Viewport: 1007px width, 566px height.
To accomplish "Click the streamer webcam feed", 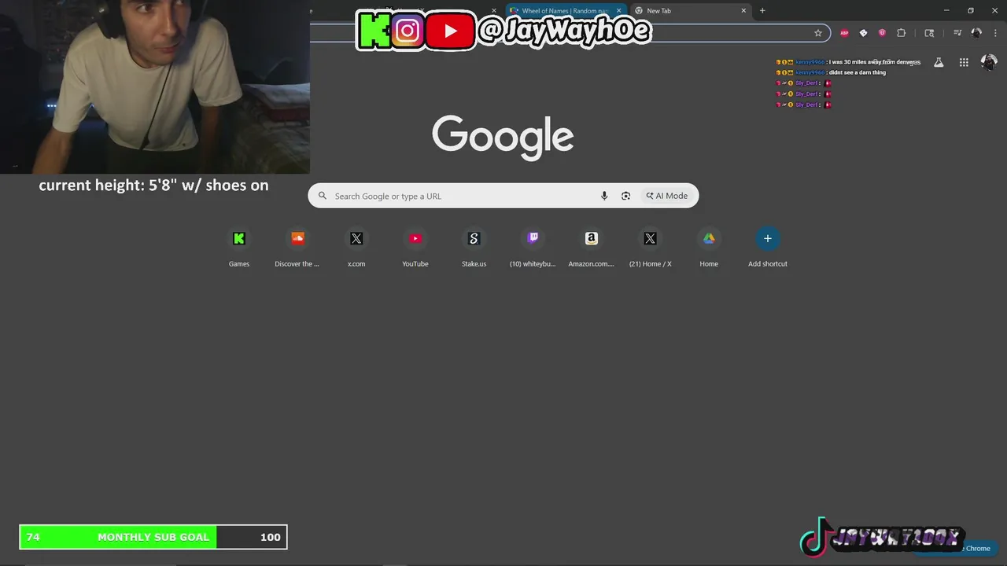I will 155,86.
